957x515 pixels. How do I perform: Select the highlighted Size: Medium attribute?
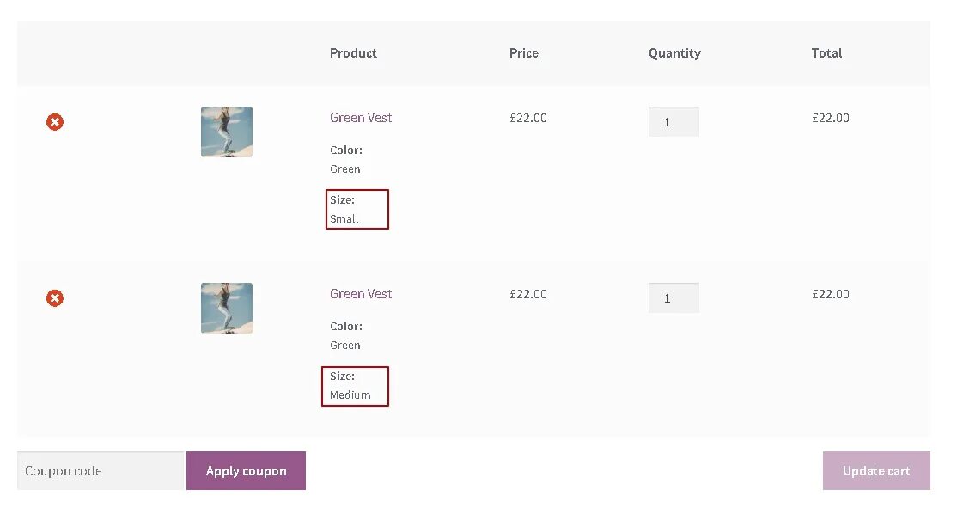pos(356,386)
